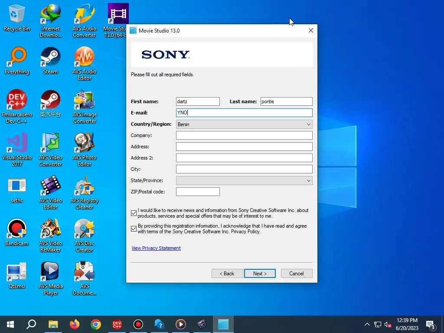Select the sethc desktop icon

click(x=17, y=190)
